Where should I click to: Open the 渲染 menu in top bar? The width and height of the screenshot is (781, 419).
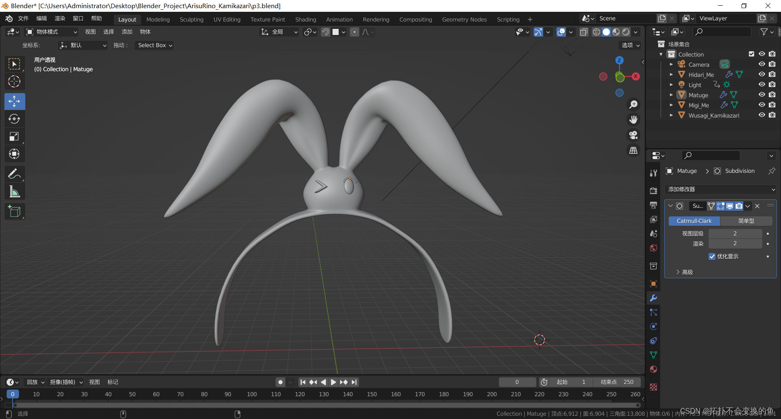(x=60, y=19)
